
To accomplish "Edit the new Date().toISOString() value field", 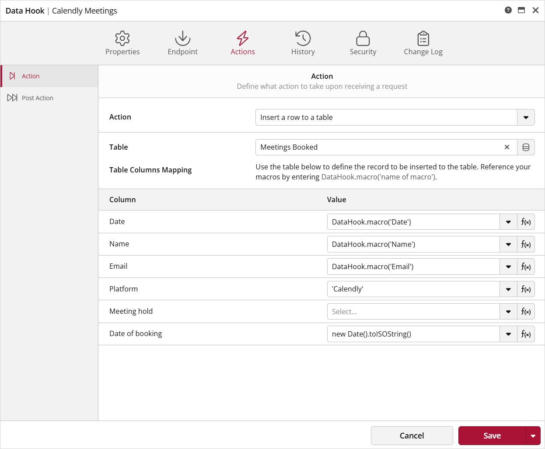I will [x=413, y=334].
